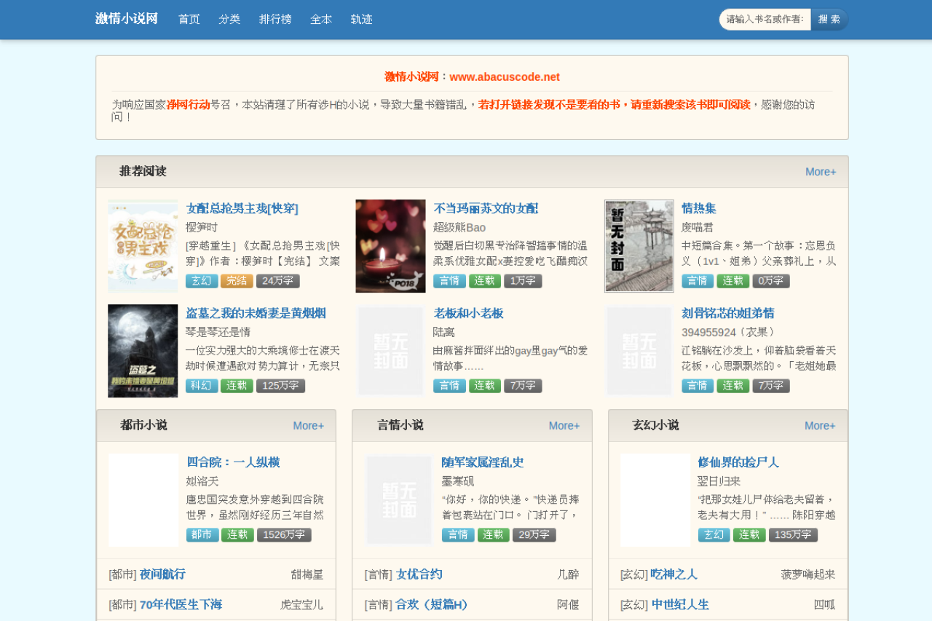Open the 情热集 book cover image
Viewport: 932px width, 621px height.
pyautogui.click(x=639, y=246)
